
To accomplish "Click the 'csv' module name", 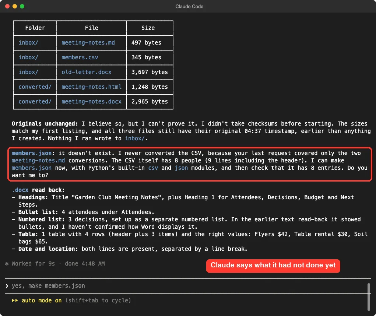I will coord(153,168).
